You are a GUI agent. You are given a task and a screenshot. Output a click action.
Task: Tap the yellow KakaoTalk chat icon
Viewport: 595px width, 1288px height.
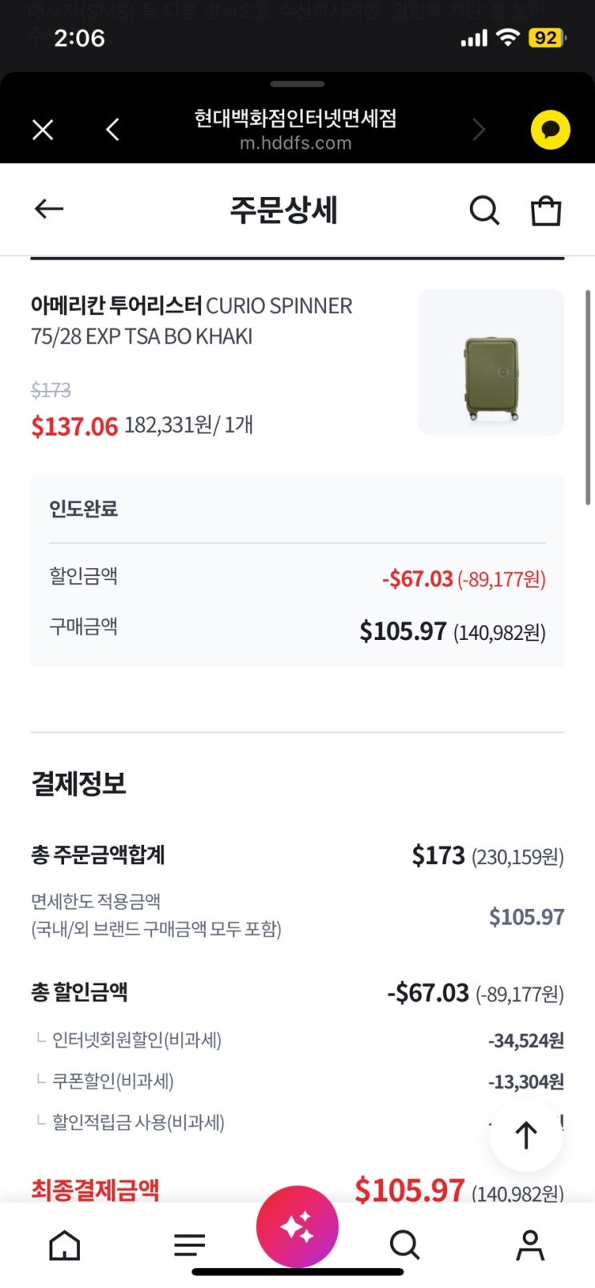[x=550, y=130]
